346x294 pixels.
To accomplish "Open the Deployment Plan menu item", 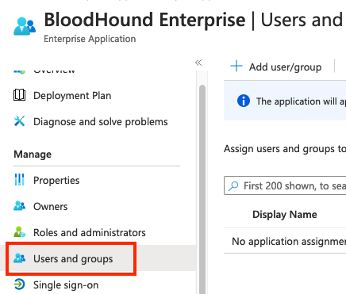I will point(72,95).
